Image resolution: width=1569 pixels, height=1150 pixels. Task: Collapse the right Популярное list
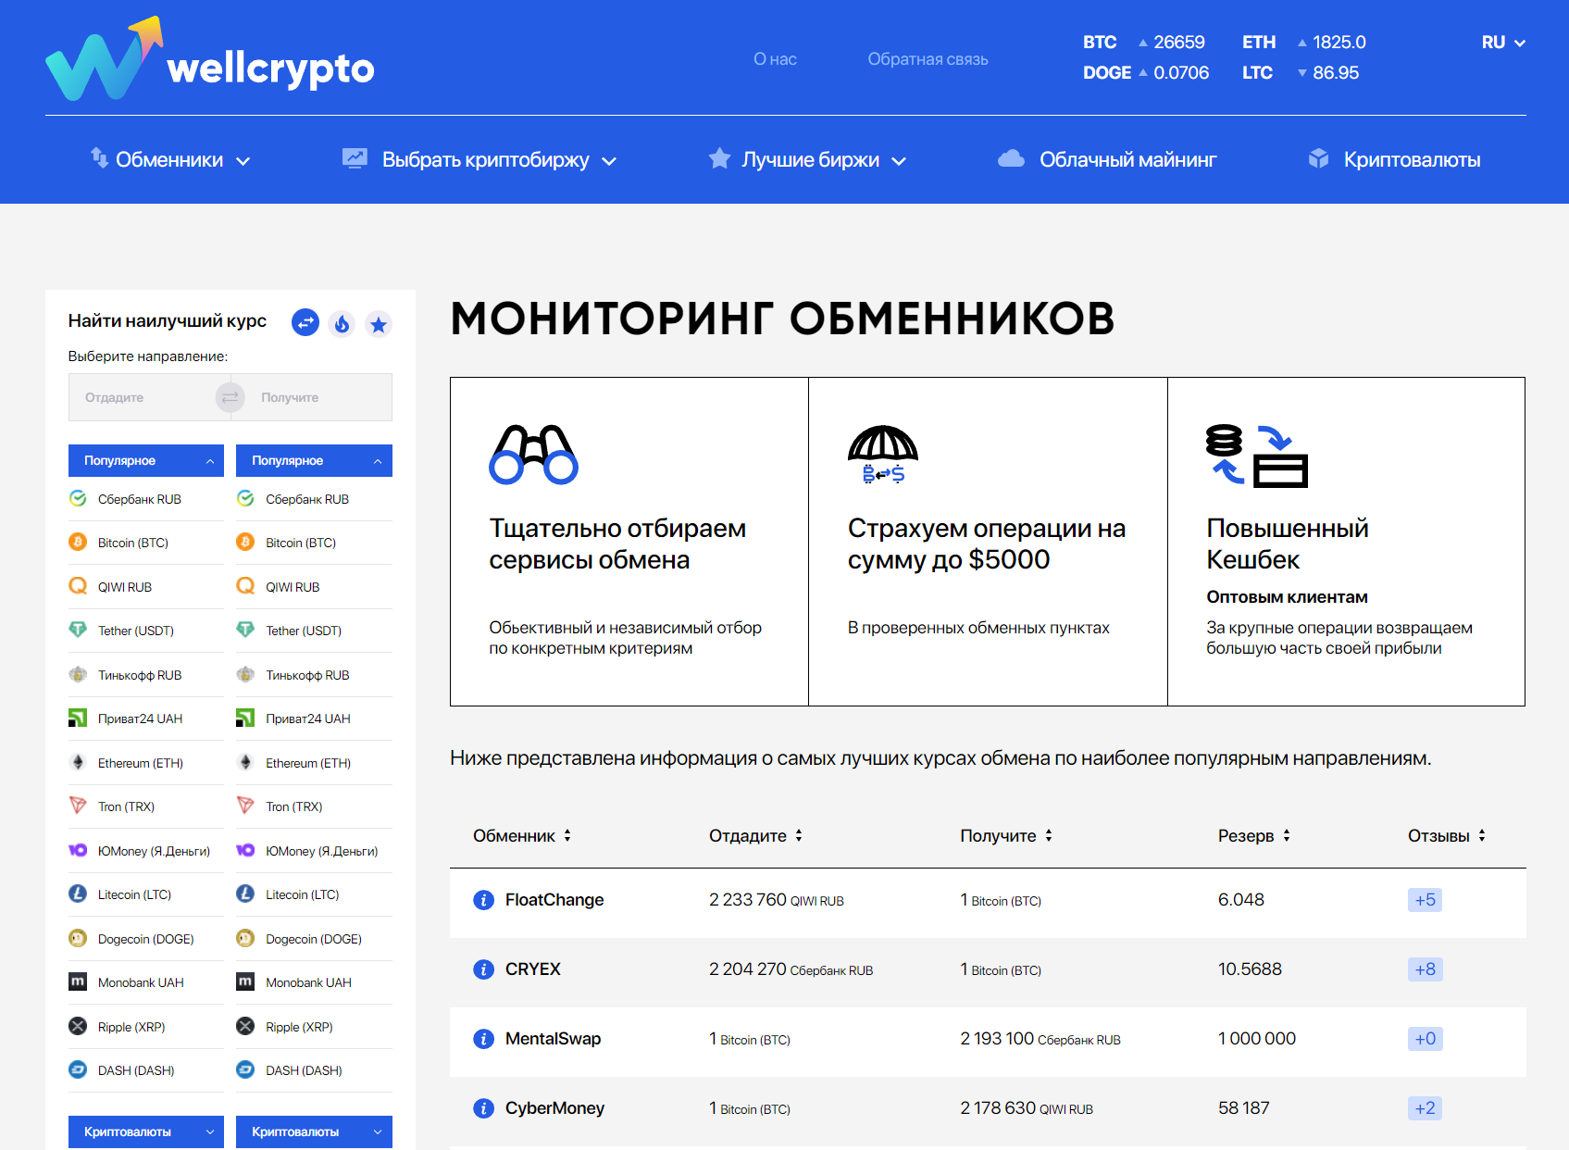tap(314, 460)
